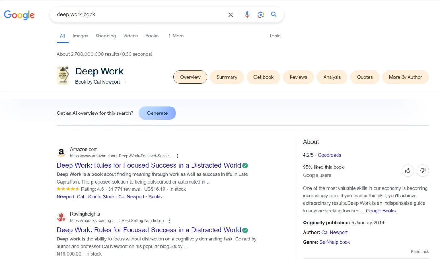Open Rovingheights result Deep Work title link
This screenshot has height=259, width=440.
(149, 230)
